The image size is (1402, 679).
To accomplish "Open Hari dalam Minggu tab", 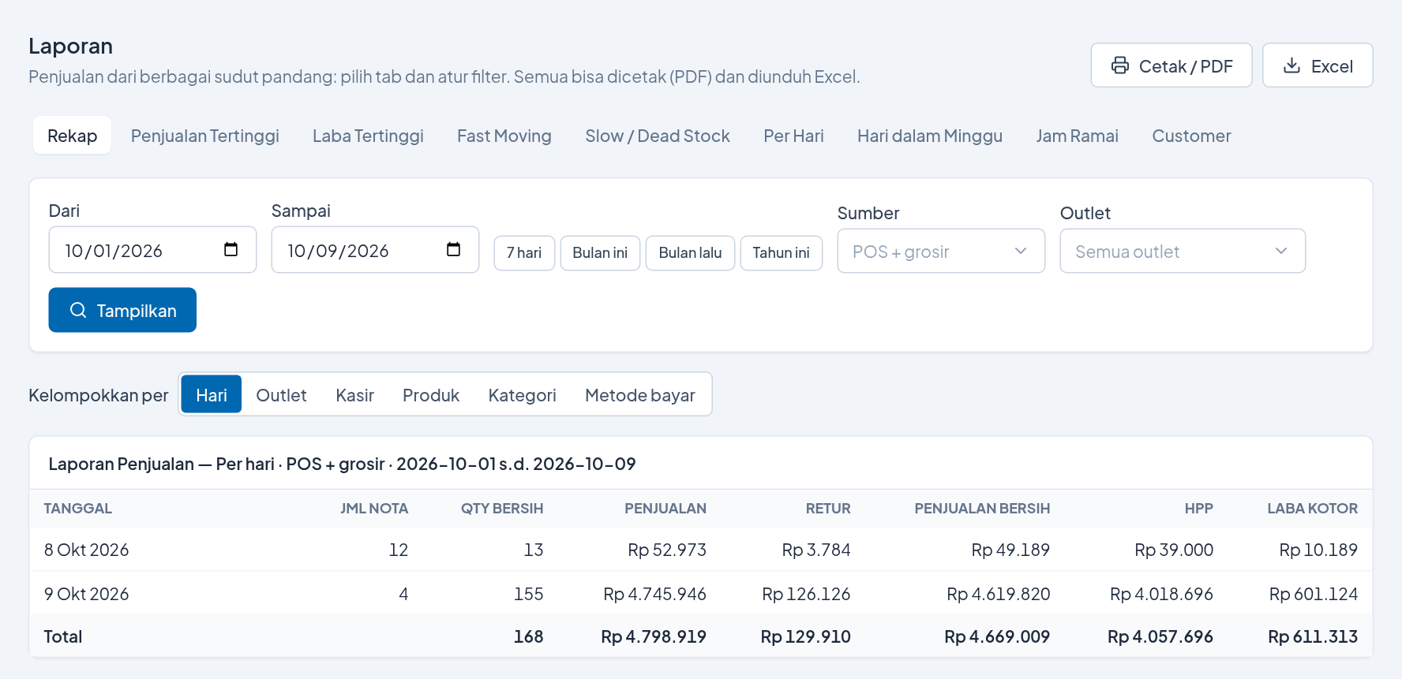I will (930, 136).
